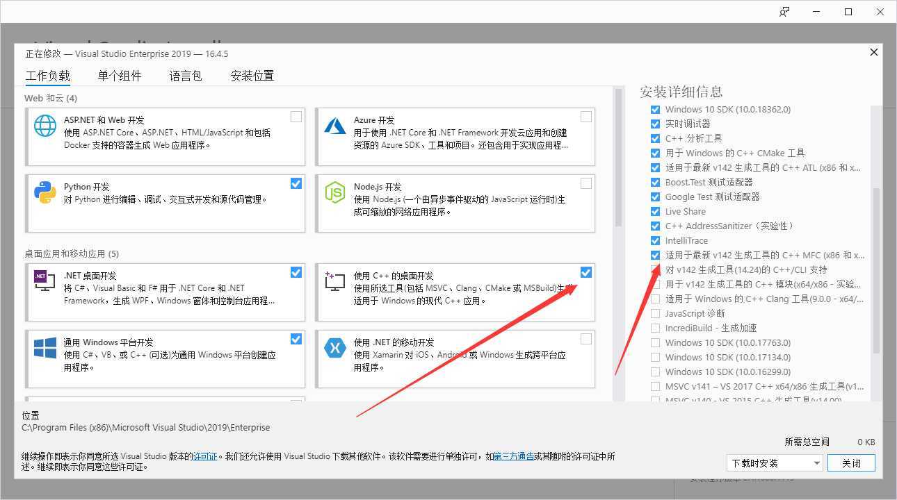The height and width of the screenshot is (500, 897).
Task: Uncheck the Python 开发 workload checkbox
Action: point(296,183)
